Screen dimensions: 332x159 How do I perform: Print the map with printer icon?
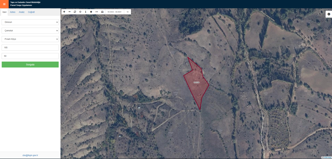coord(102,12)
